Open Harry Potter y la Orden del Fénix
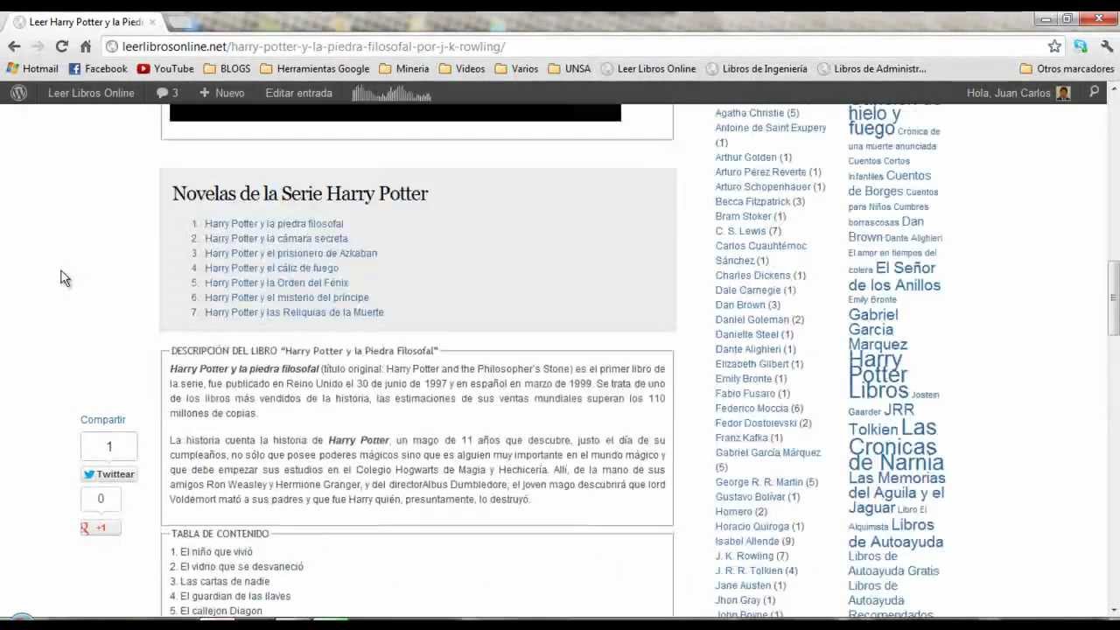 coord(276,283)
